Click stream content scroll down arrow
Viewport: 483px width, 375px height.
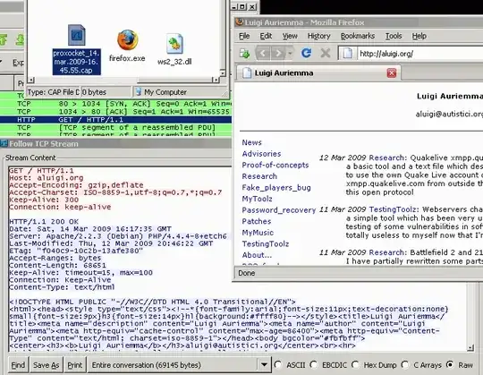[x=470, y=348]
